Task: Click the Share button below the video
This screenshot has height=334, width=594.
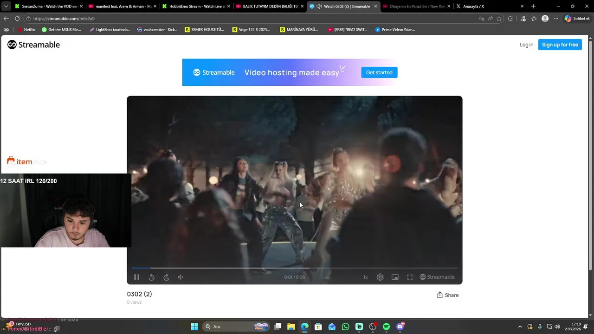Action: pos(448,295)
